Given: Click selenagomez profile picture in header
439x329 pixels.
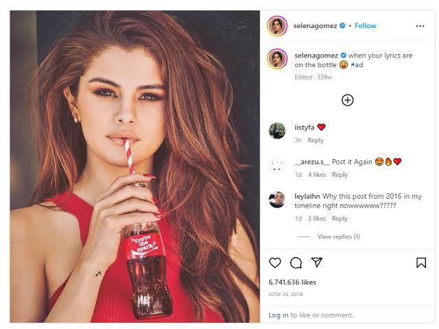Looking at the screenshot, I should [x=277, y=26].
